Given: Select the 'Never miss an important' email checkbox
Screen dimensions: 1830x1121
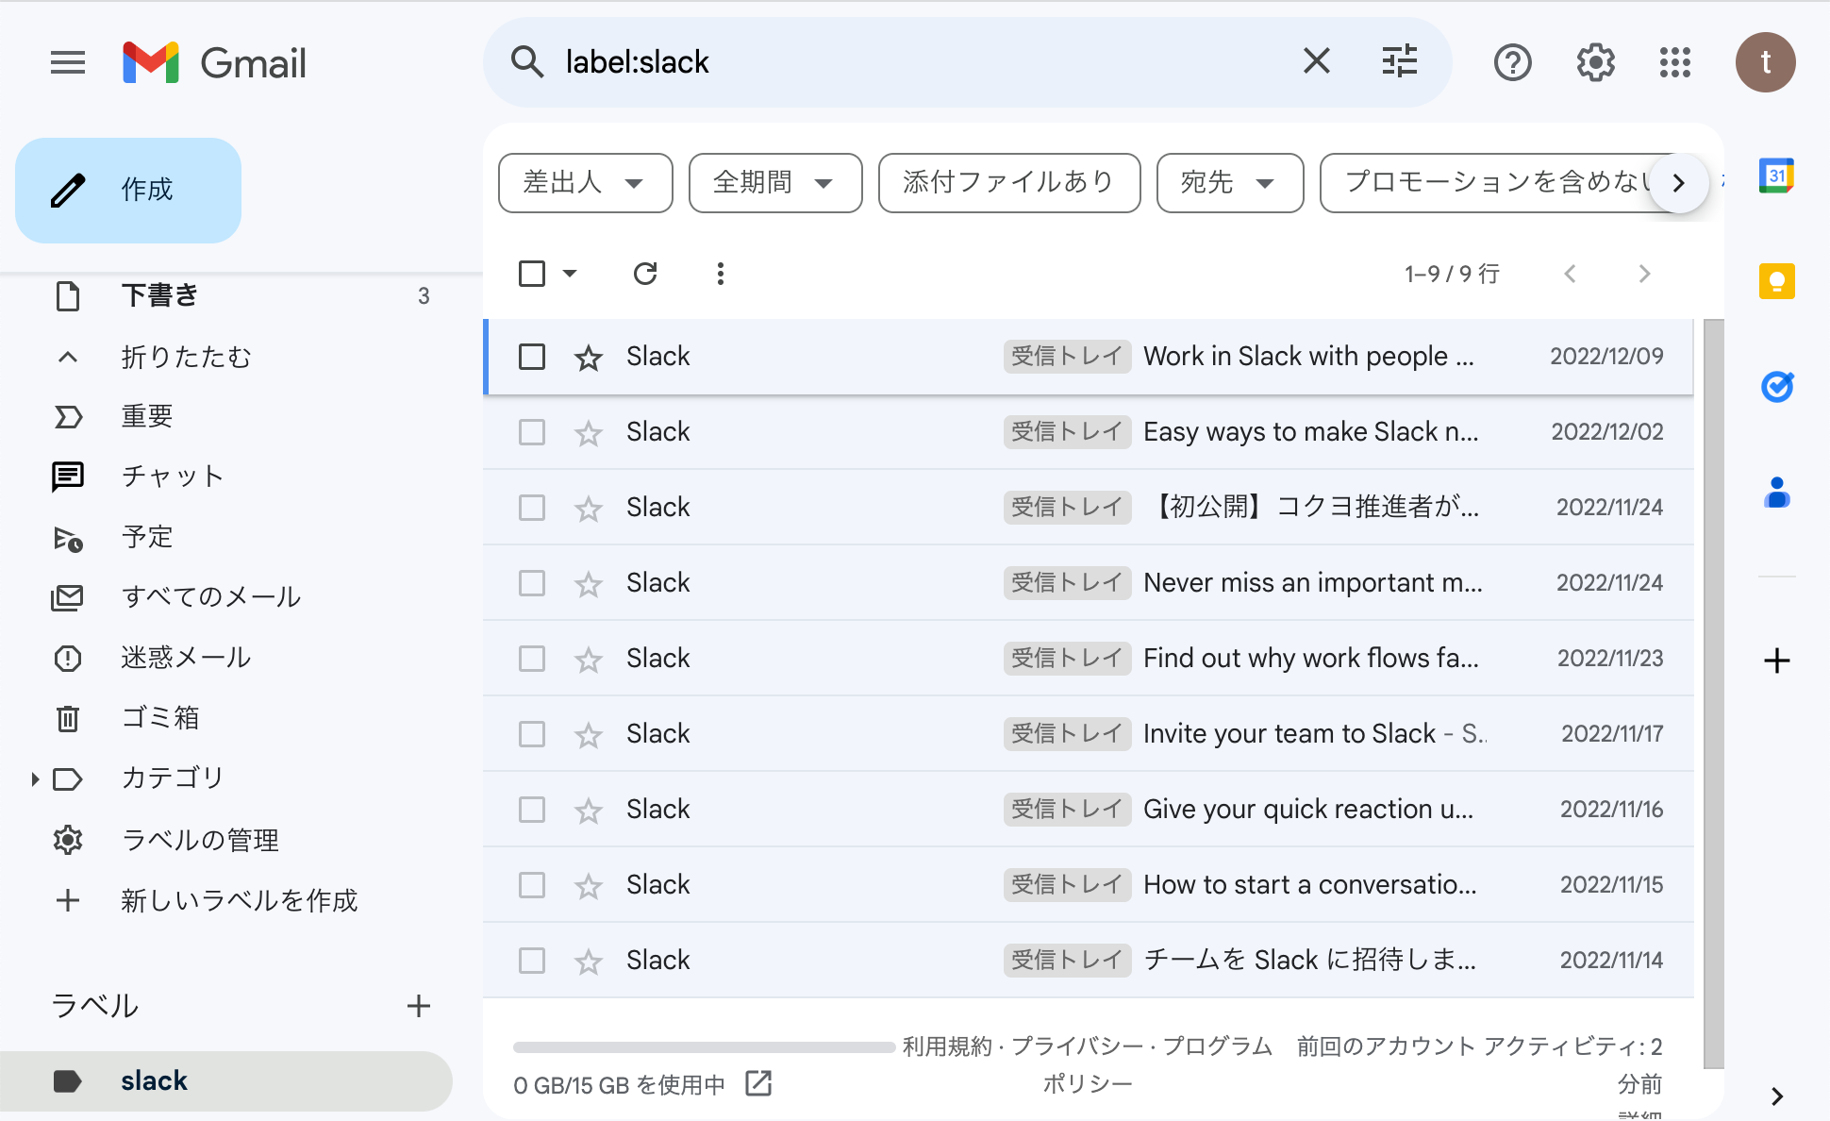Looking at the screenshot, I should click(532, 583).
